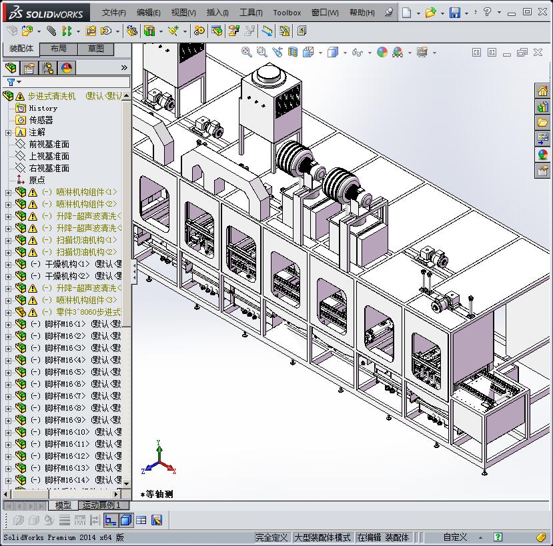Open the display style dropdown arrow
Screen dimensions: 553x546
pos(345,53)
